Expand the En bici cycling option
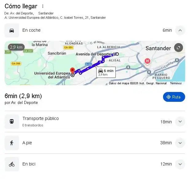Image resolution: width=195 pixels, height=179 pixels. [x=180, y=164]
